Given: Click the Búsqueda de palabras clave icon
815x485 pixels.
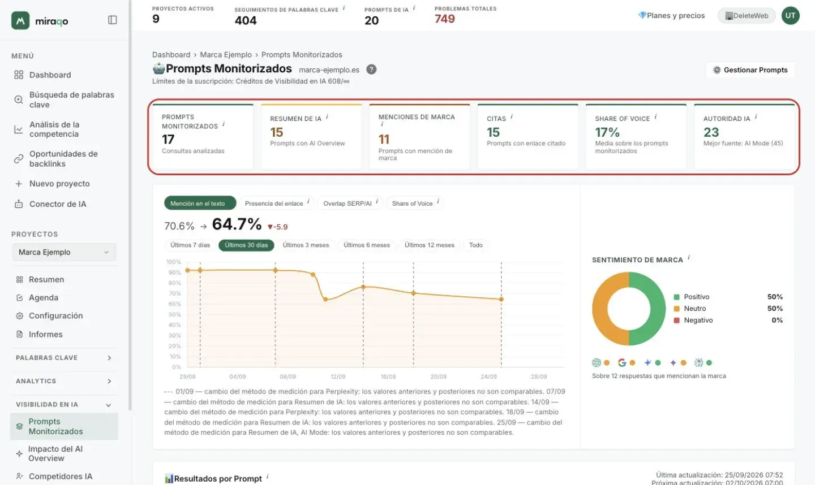Looking at the screenshot, I should (19, 100).
